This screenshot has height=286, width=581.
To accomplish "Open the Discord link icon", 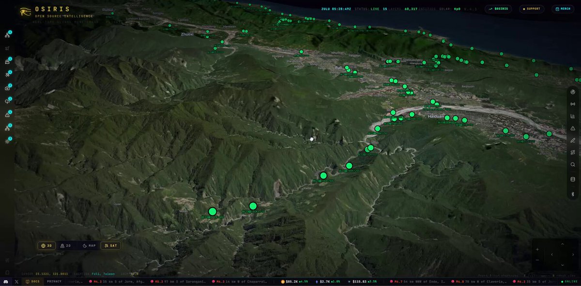I will click(6, 281).
